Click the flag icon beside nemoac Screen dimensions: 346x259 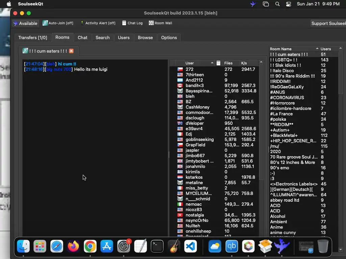tap(180, 204)
